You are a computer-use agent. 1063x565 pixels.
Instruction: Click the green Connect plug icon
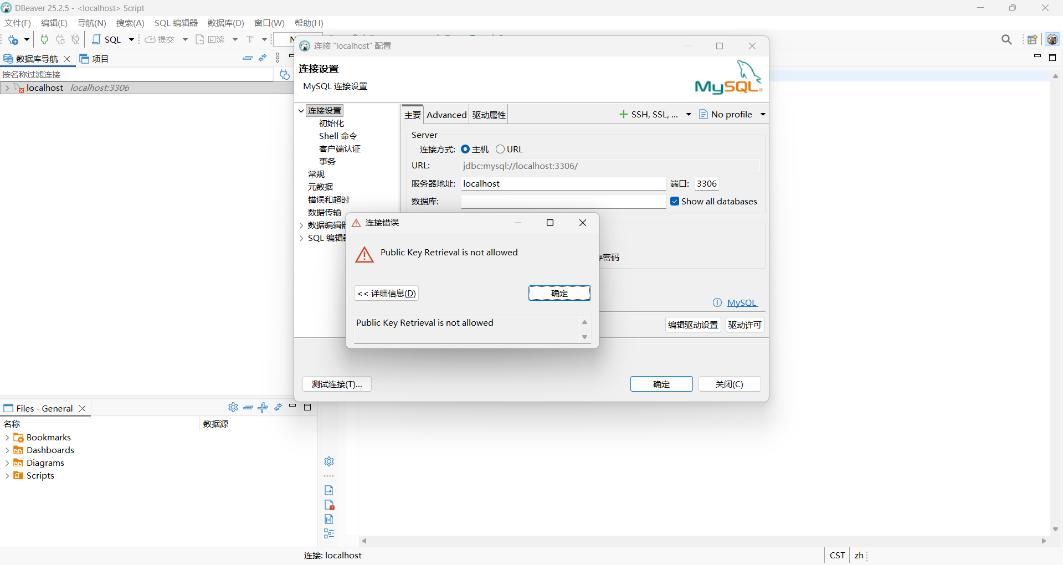click(44, 39)
